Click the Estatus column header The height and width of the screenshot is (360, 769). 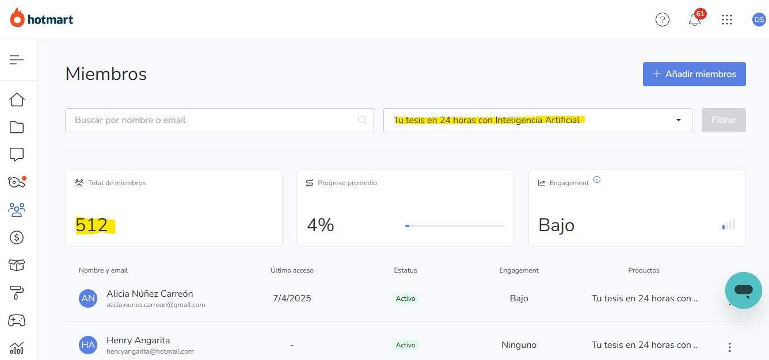(x=406, y=270)
